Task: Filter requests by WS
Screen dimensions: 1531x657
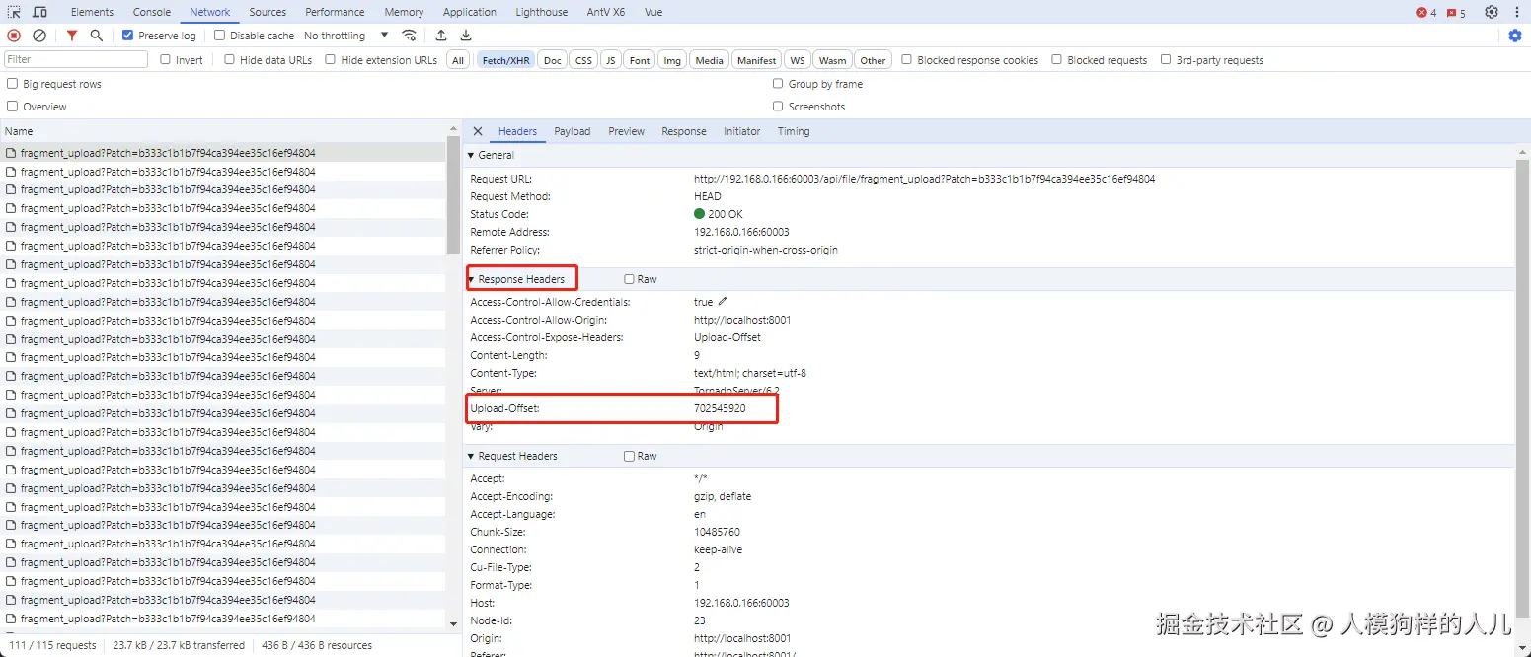Action: pyautogui.click(x=798, y=60)
